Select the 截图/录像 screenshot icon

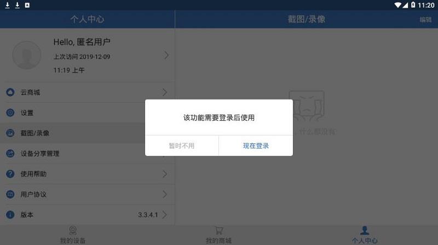pos(10,133)
